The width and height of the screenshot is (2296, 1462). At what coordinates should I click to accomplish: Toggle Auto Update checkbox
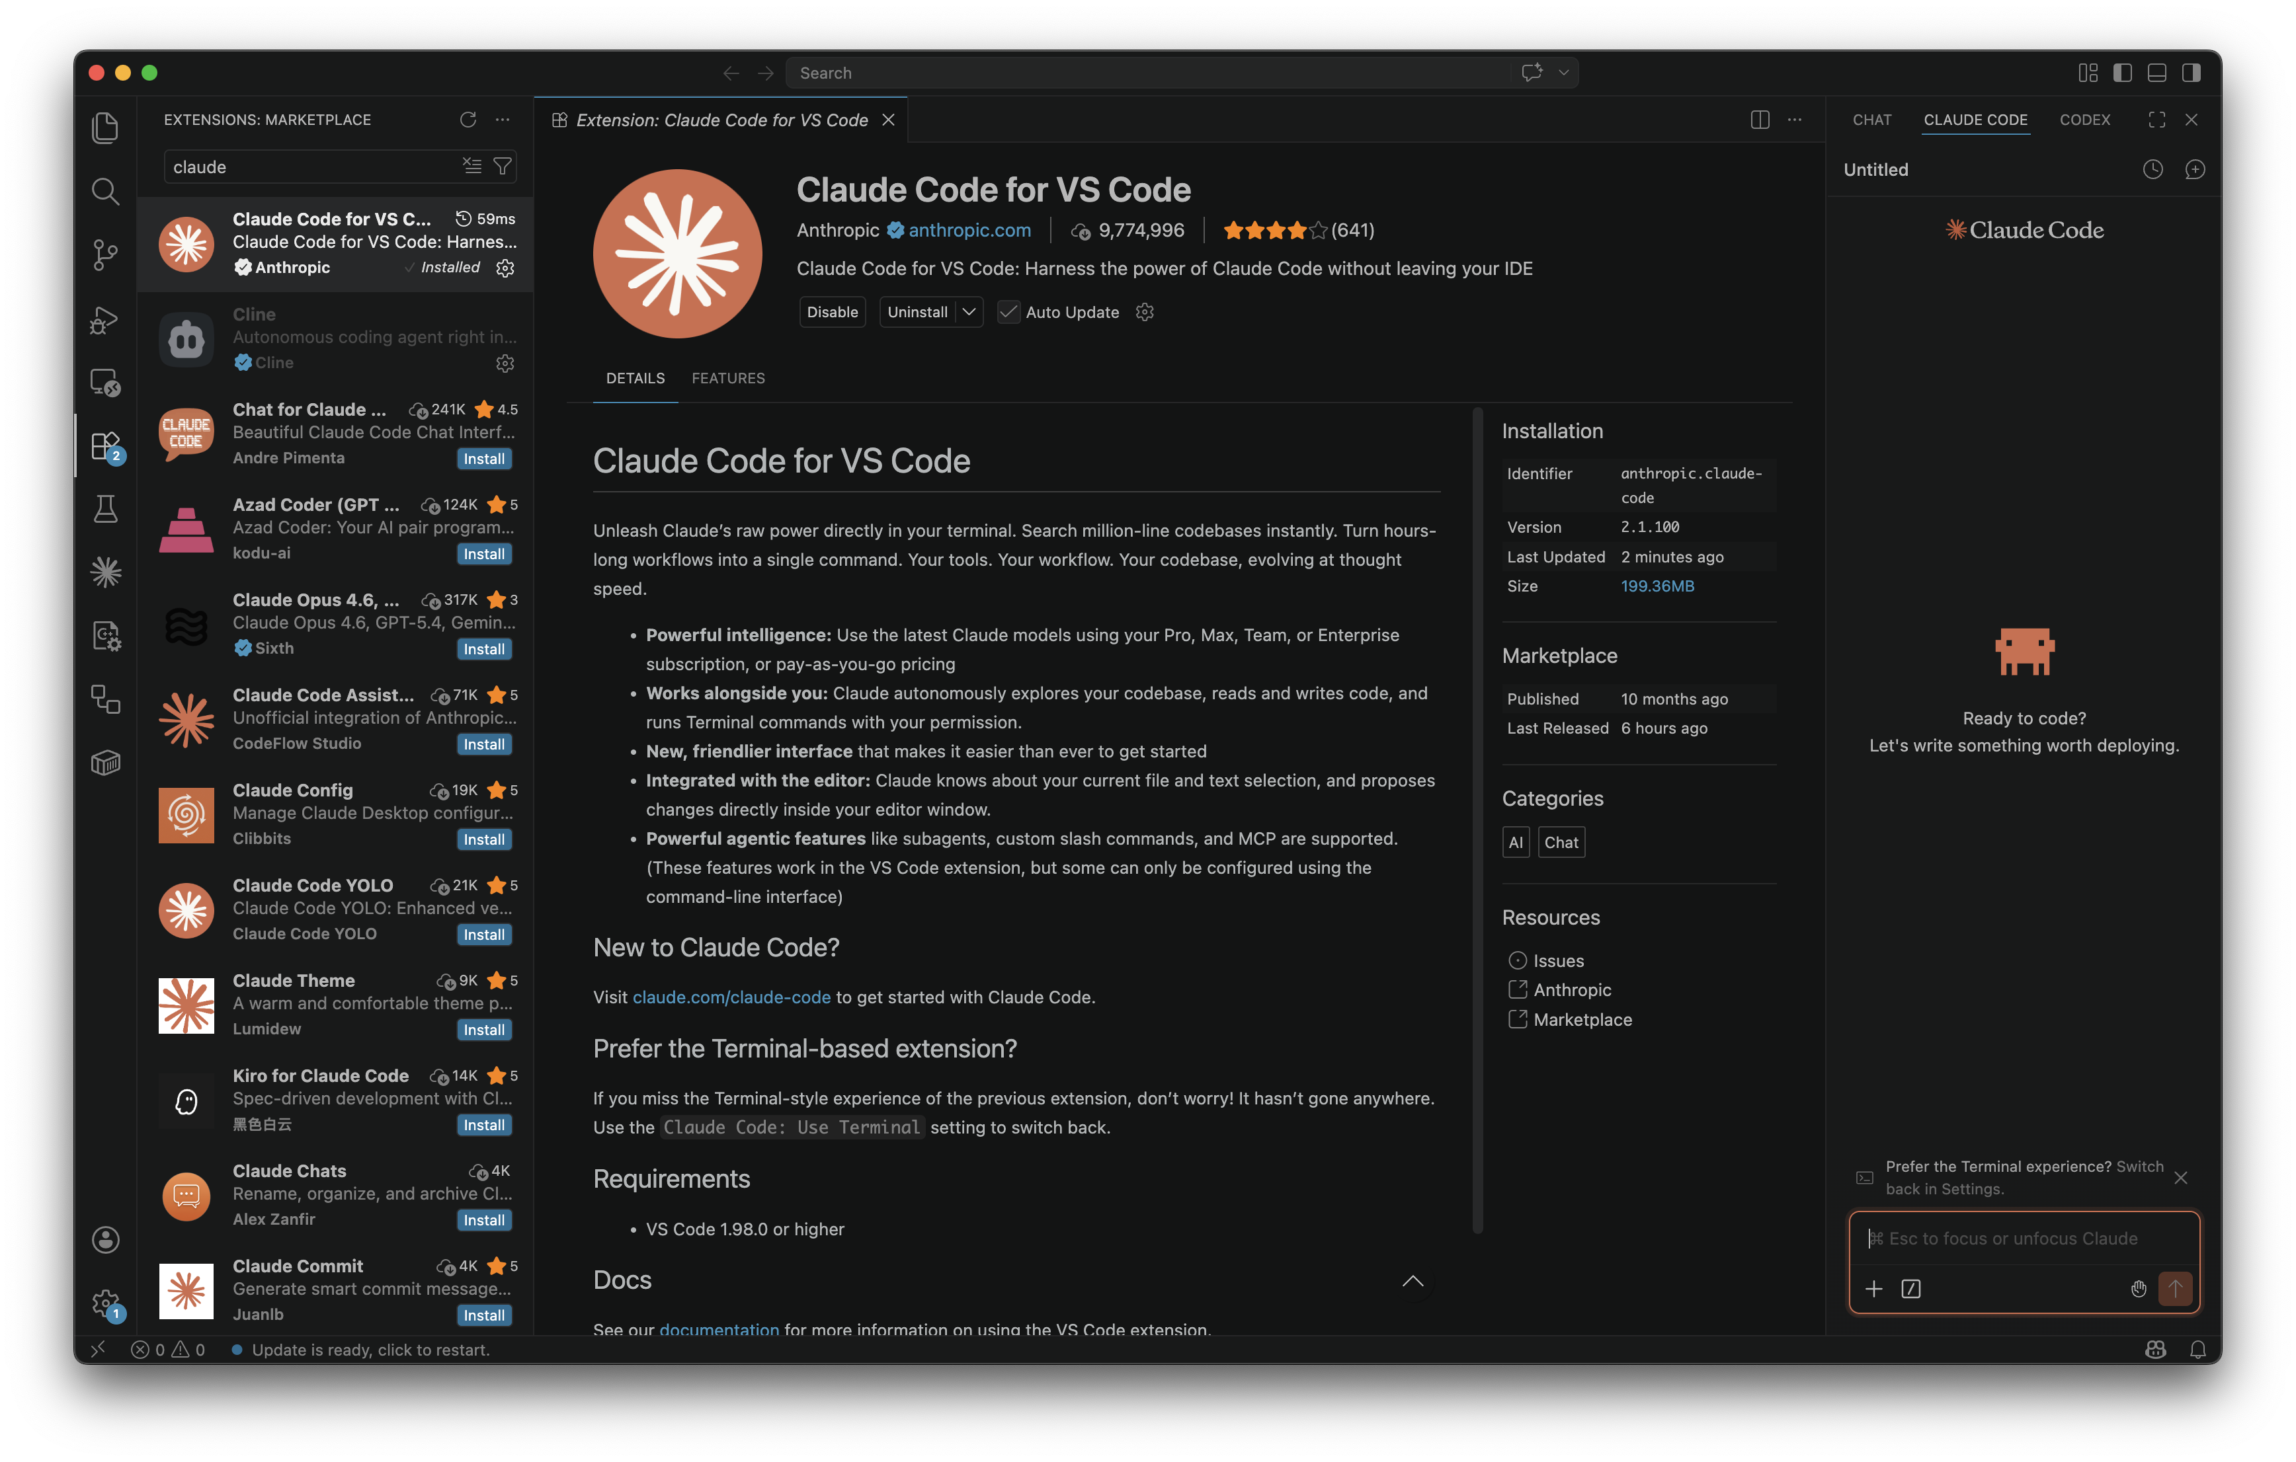1008,312
